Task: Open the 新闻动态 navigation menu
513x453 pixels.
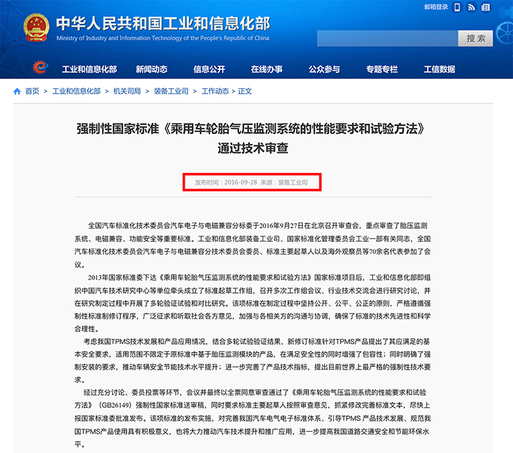Action: [151, 69]
